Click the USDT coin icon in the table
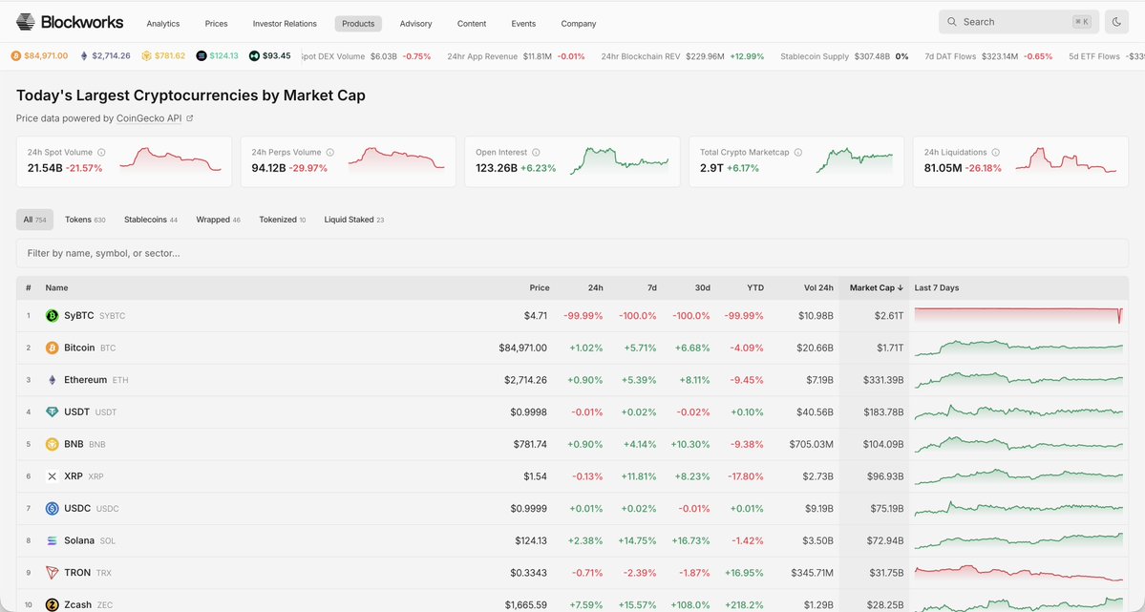 point(52,412)
